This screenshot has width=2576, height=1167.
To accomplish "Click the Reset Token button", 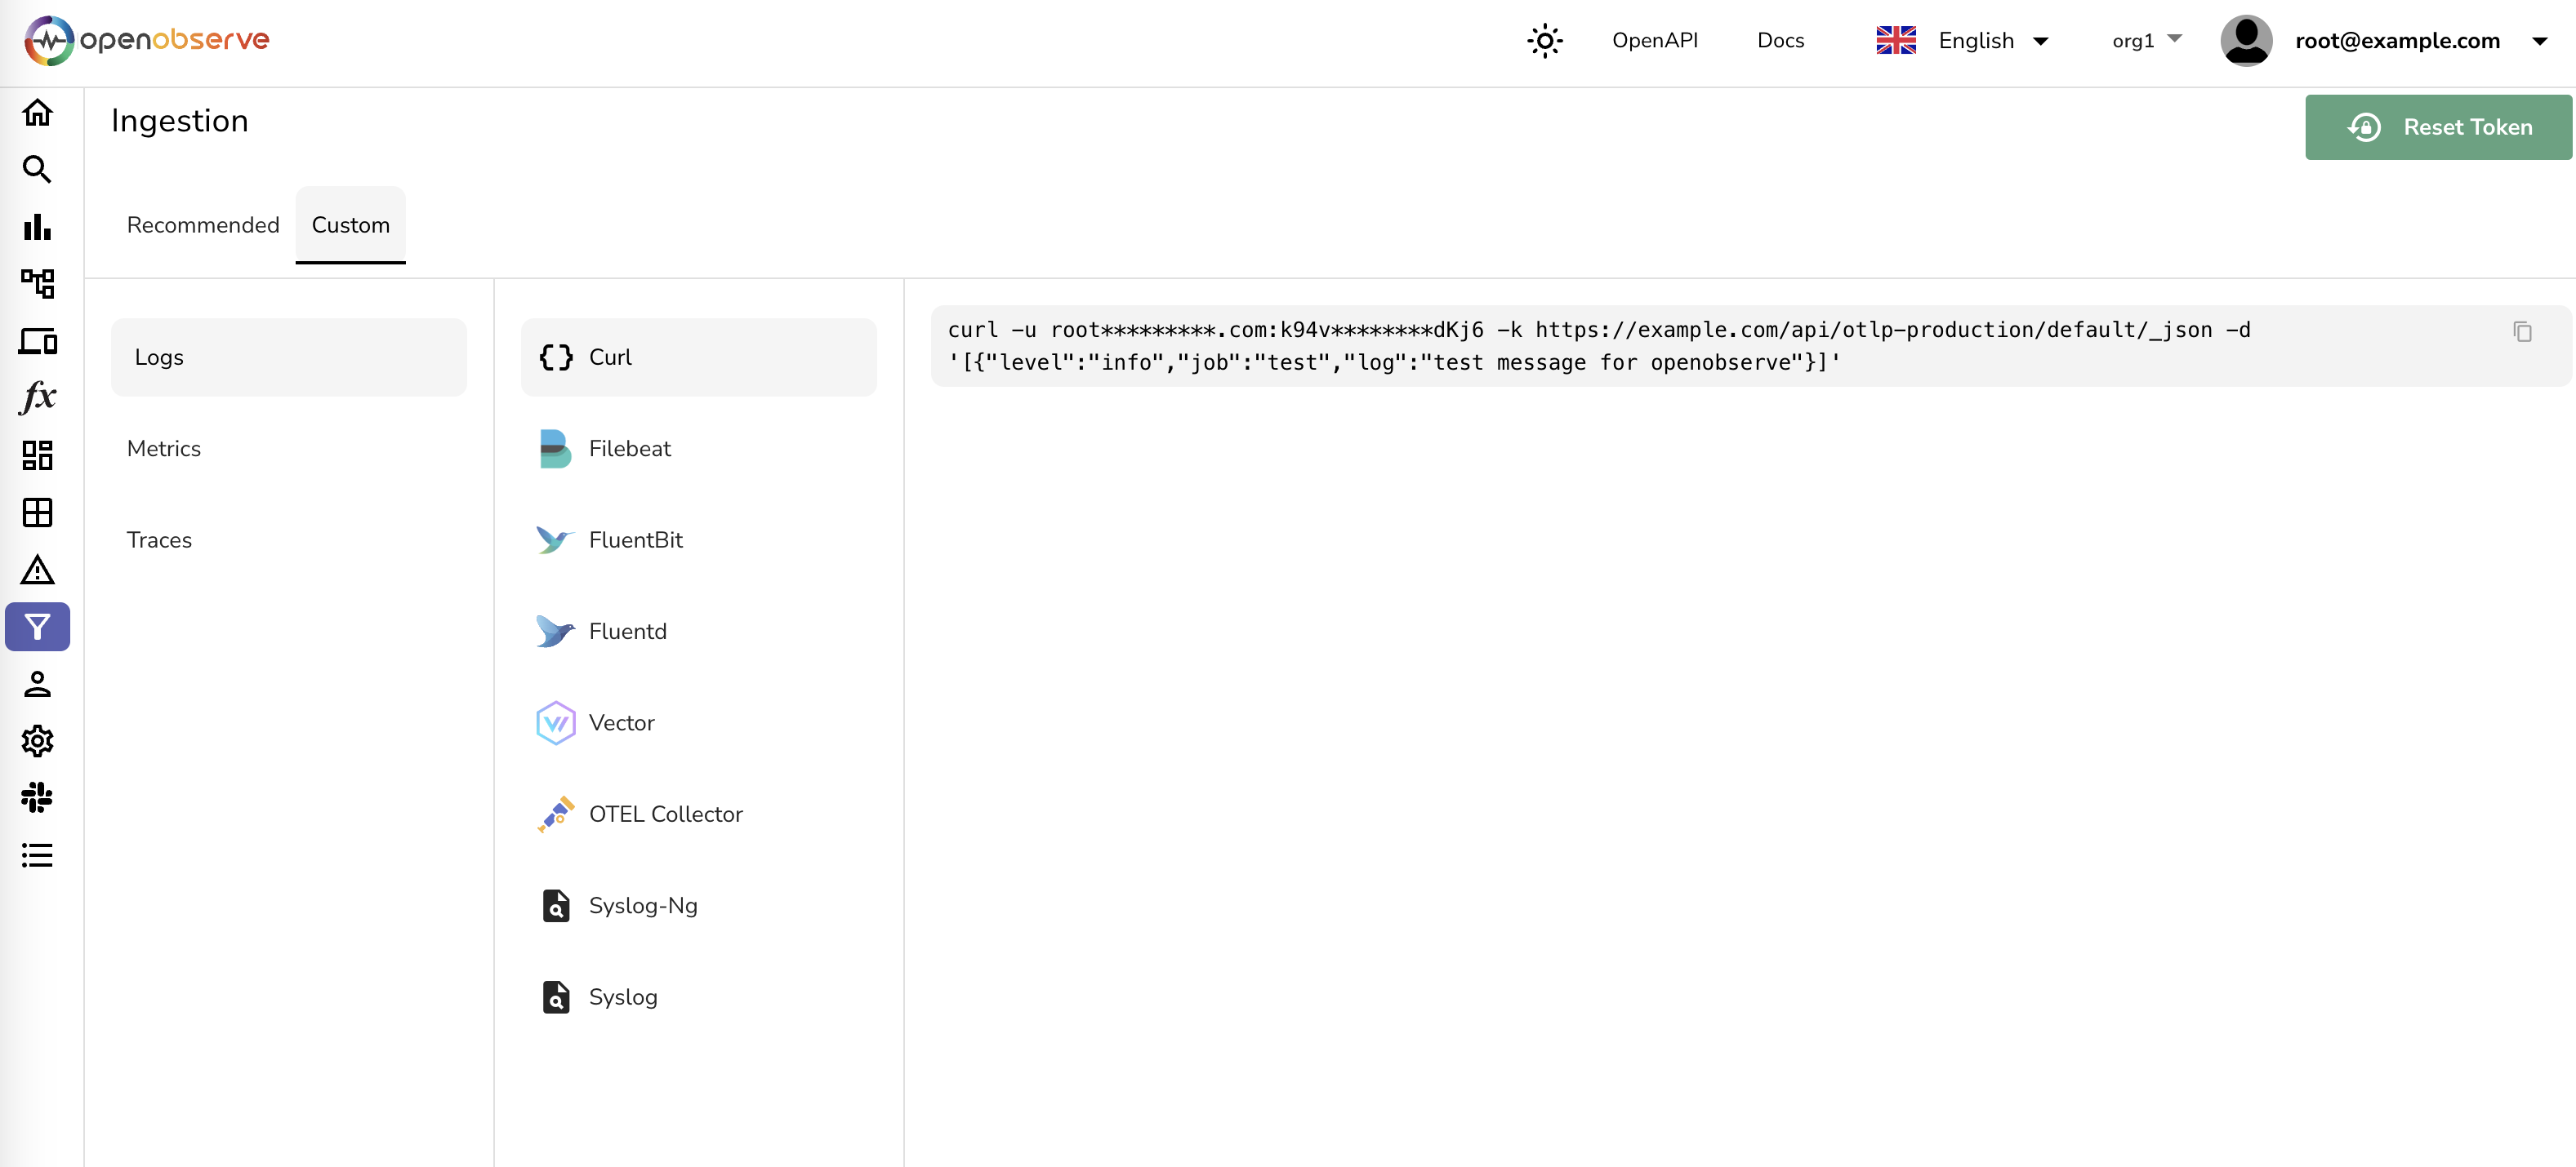I will point(2437,126).
